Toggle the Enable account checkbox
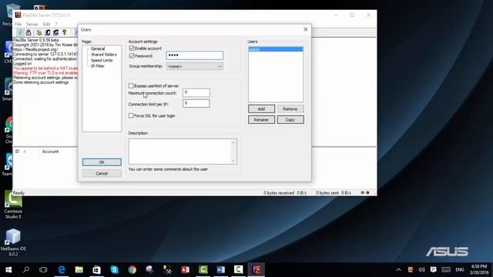 132,48
